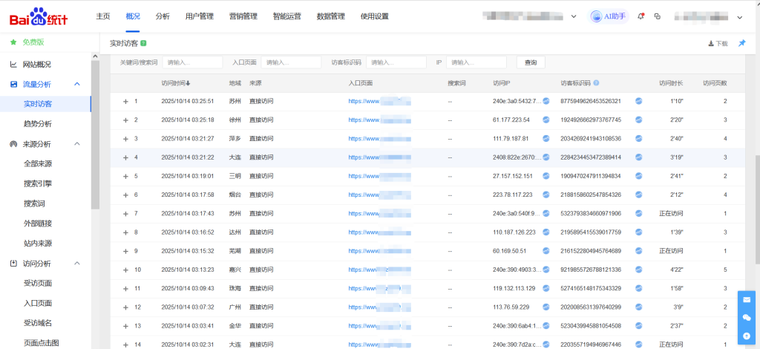Click trend icon beside IP 61.177.223.54
This screenshot has height=349, width=760.
click(546, 120)
